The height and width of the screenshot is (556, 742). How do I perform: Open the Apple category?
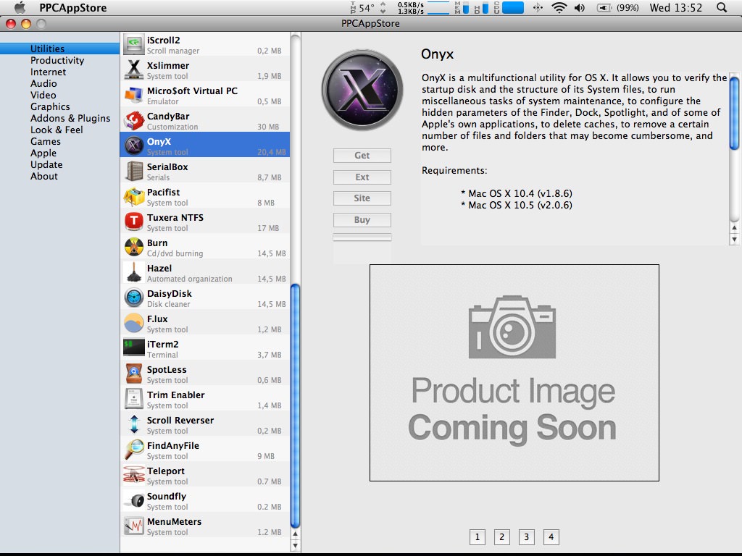(x=43, y=153)
